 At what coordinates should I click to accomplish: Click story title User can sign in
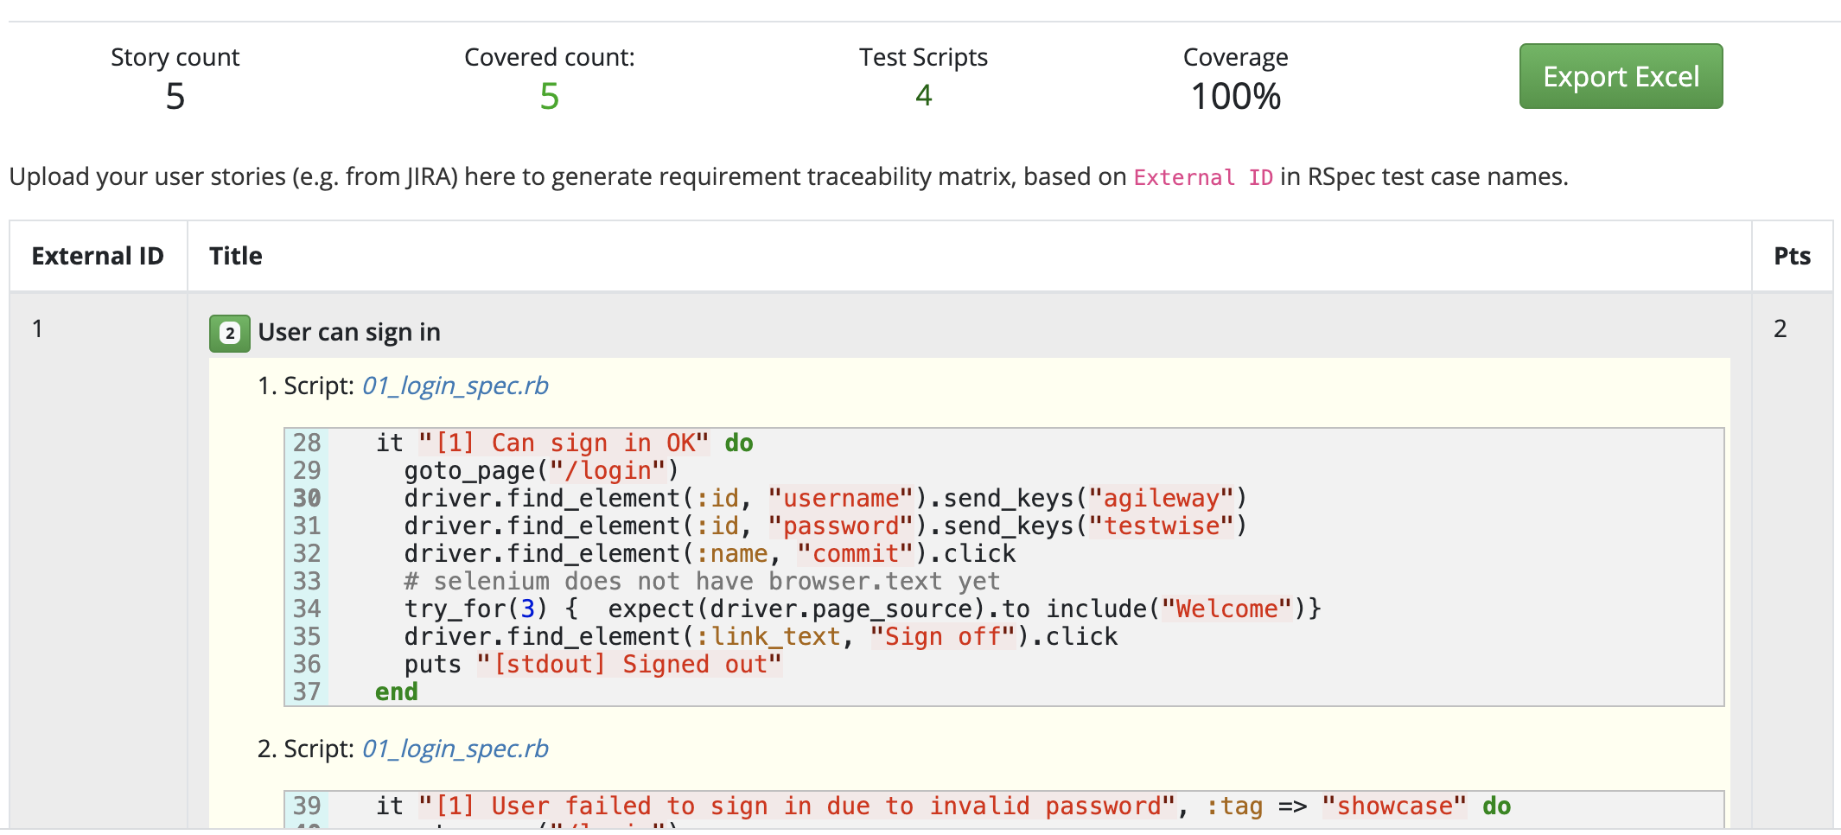[x=349, y=332]
